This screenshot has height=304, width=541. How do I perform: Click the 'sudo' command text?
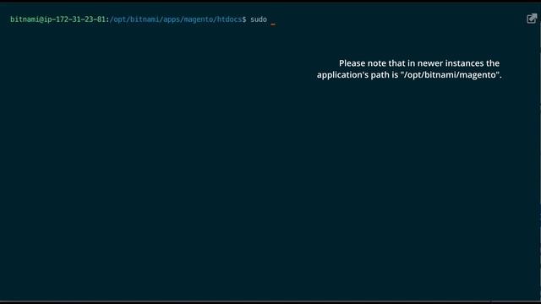pos(259,19)
